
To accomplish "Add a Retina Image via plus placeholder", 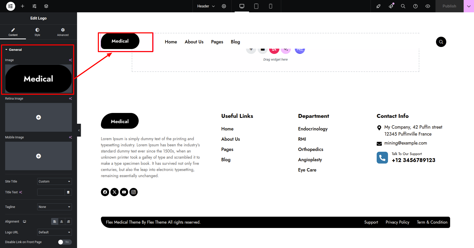I will pos(39,117).
